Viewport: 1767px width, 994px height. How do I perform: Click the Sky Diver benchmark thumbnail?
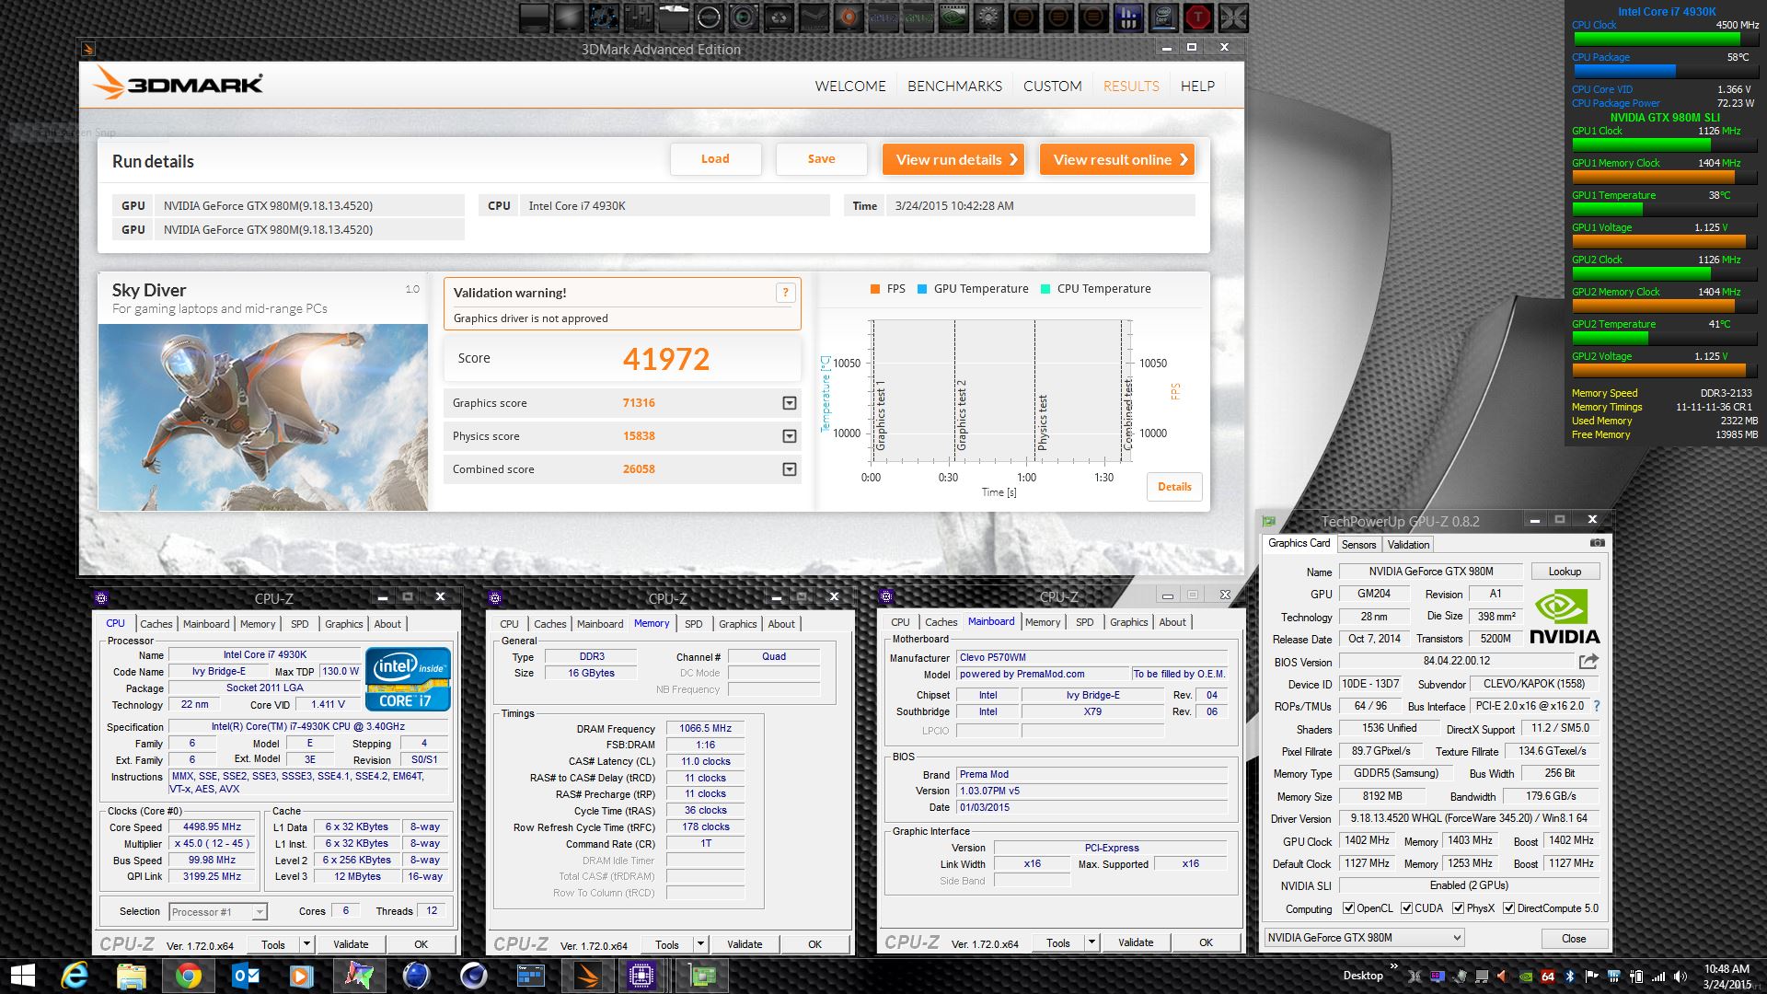click(x=263, y=417)
